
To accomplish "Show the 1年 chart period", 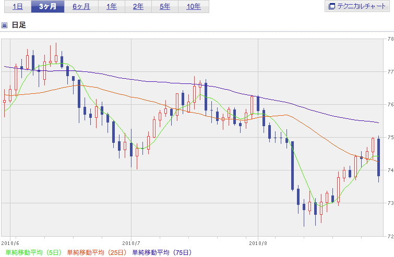I will click(x=112, y=7).
